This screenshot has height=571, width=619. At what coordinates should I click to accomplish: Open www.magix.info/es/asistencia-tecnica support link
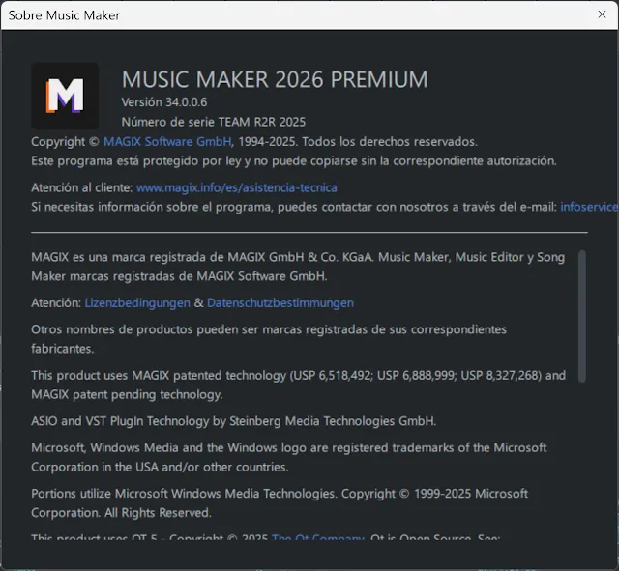pyautogui.click(x=236, y=187)
